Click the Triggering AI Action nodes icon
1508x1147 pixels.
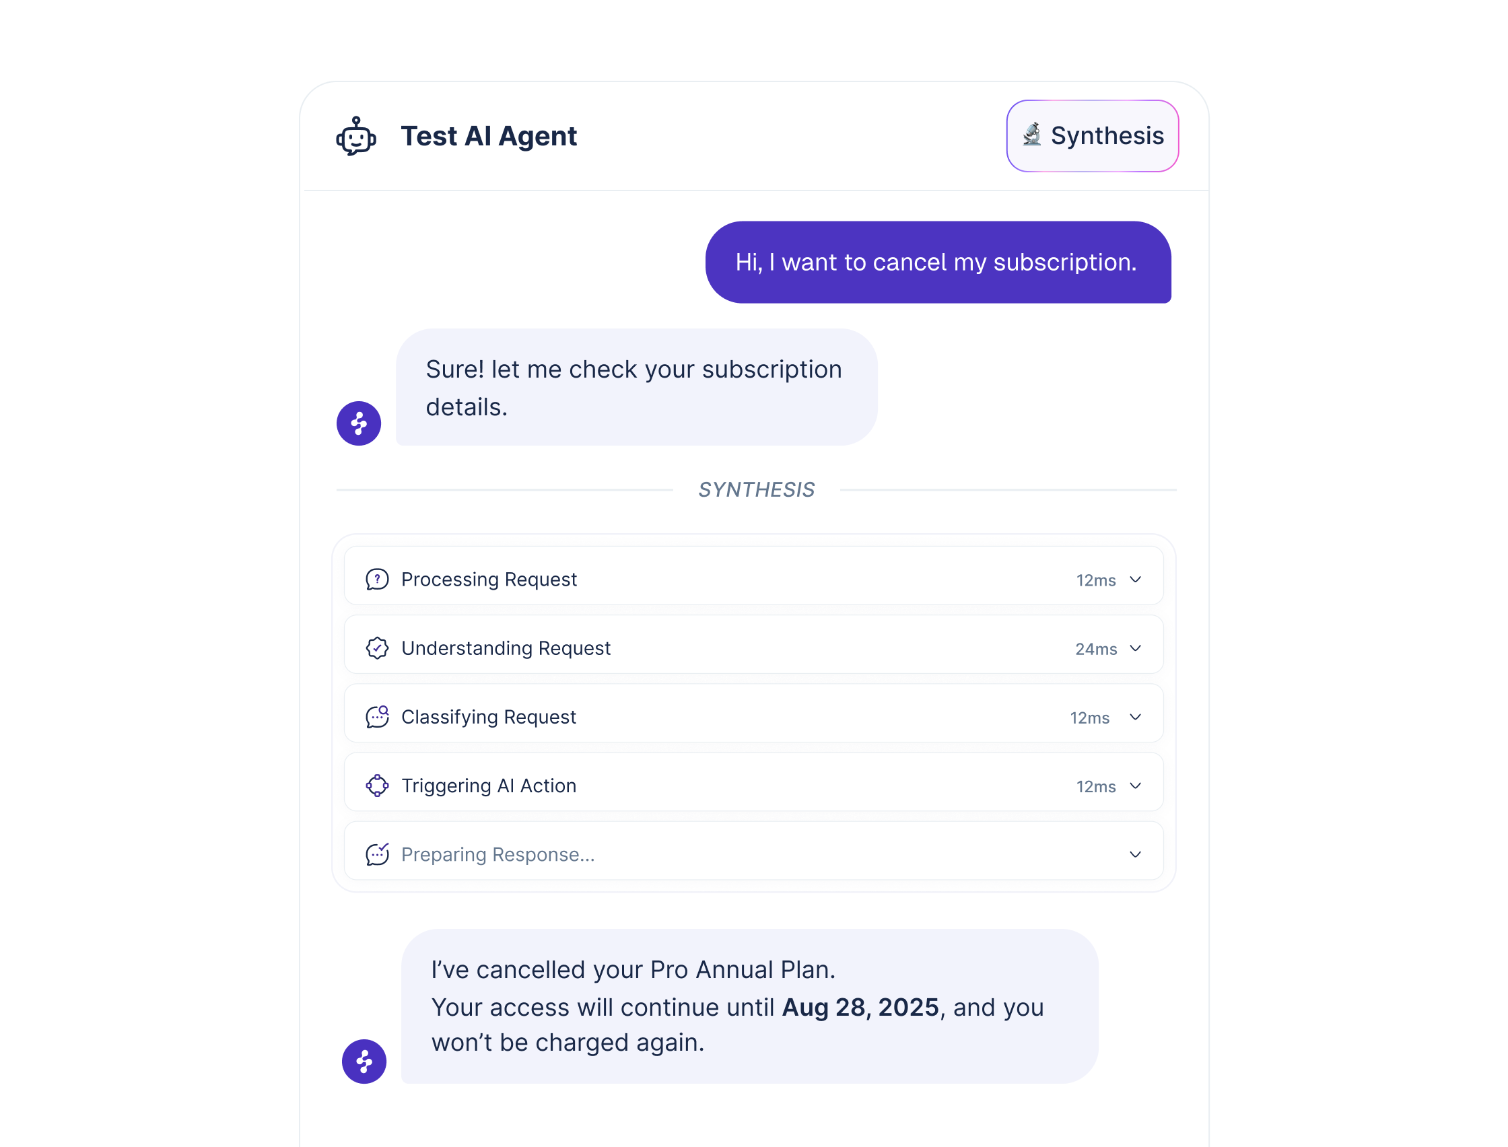tap(377, 786)
